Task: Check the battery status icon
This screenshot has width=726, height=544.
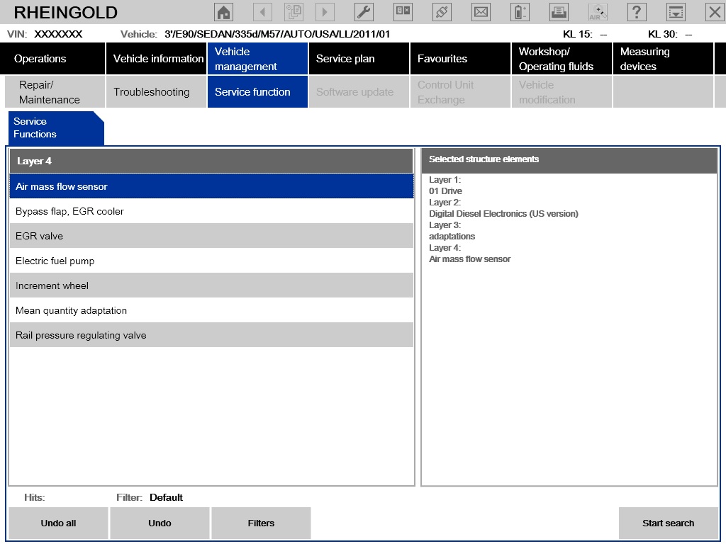Action: pyautogui.click(x=520, y=12)
